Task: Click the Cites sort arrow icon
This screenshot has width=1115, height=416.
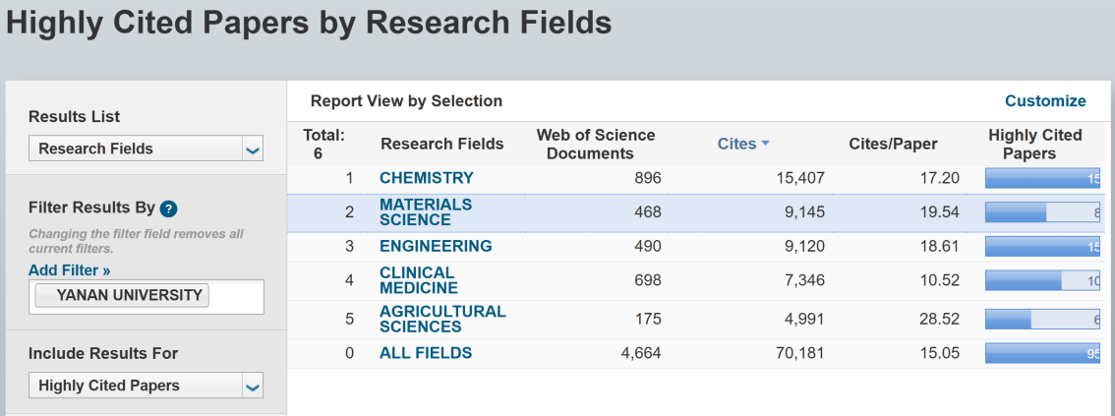Action: [x=765, y=145]
